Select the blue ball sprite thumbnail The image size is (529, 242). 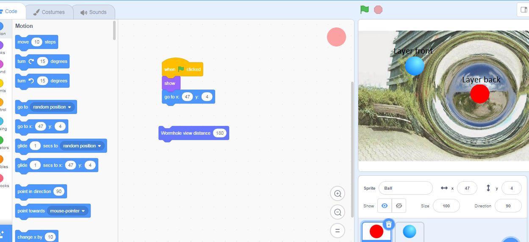pyautogui.click(x=409, y=231)
